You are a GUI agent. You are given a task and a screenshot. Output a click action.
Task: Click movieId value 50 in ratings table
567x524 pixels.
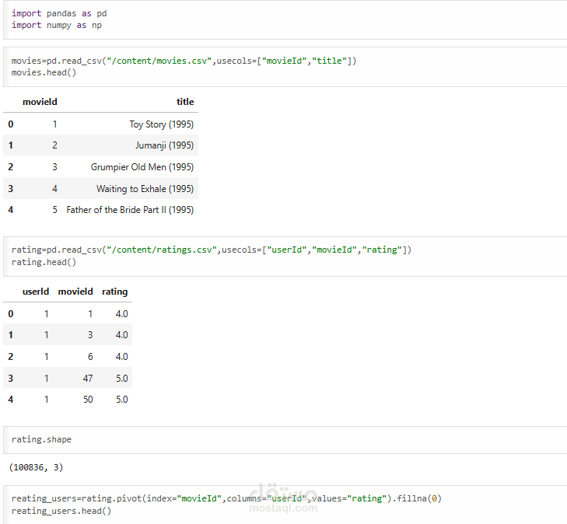tap(88, 400)
